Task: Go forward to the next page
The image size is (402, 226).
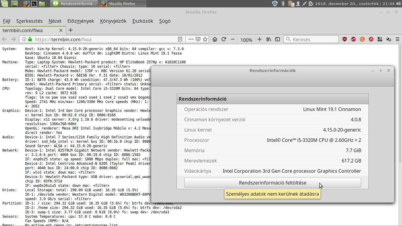Action: pyautogui.click(x=13, y=39)
